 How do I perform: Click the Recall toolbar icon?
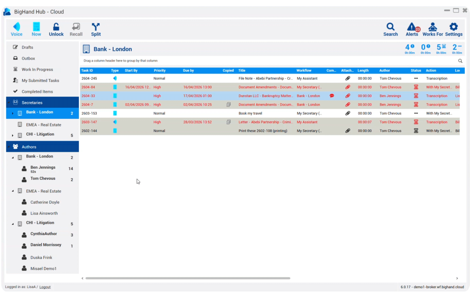point(76,27)
